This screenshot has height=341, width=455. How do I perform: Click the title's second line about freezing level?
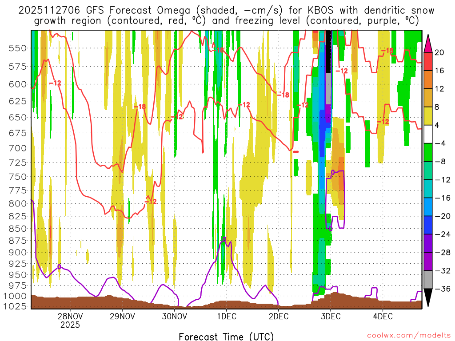pyautogui.click(x=226, y=21)
